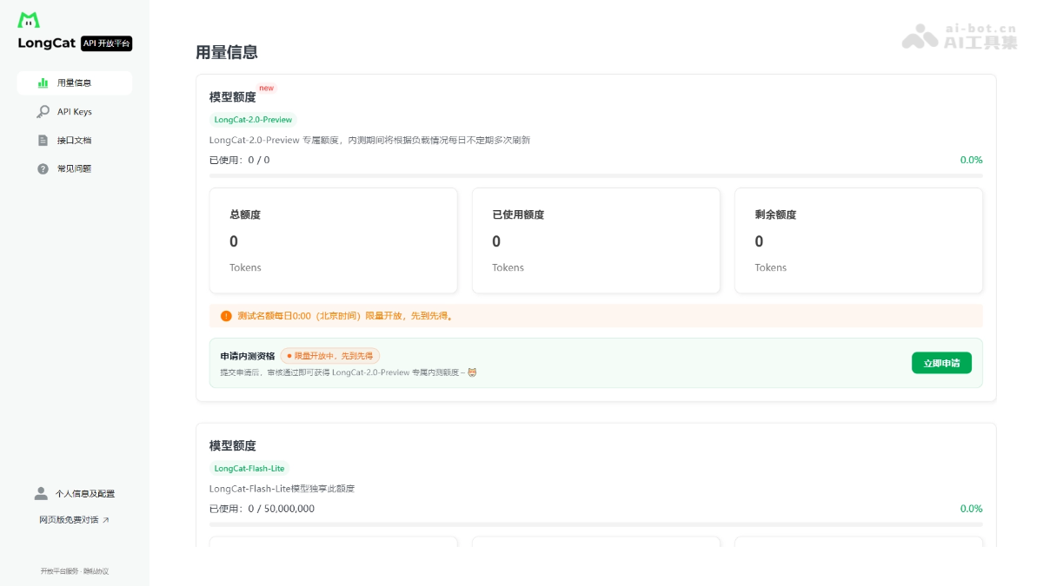
Task: Select the LongCat-Flash-Lite model tag
Action: (x=249, y=468)
